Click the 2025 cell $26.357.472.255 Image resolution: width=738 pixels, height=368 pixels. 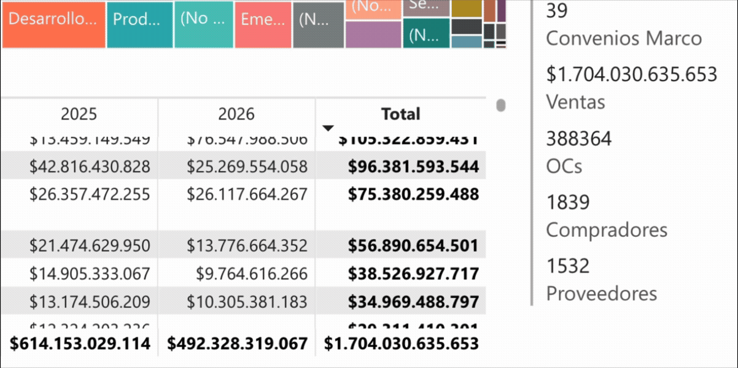click(x=90, y=194)
